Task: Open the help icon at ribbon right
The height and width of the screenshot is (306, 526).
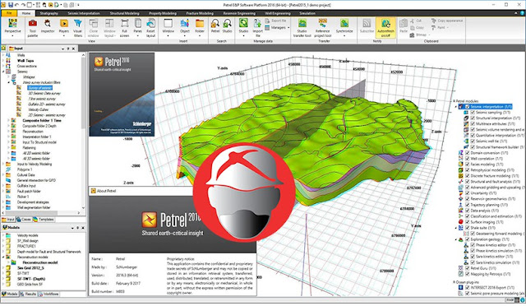Action: (x=523, y=13)
